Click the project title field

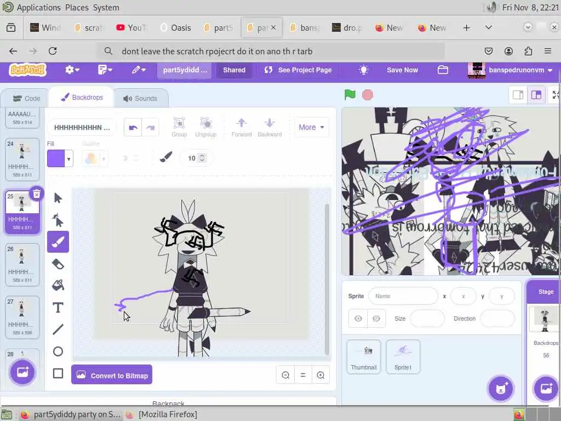point(185,70)
